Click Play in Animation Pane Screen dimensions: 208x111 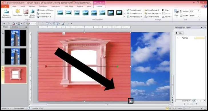[x=179, y=33]
